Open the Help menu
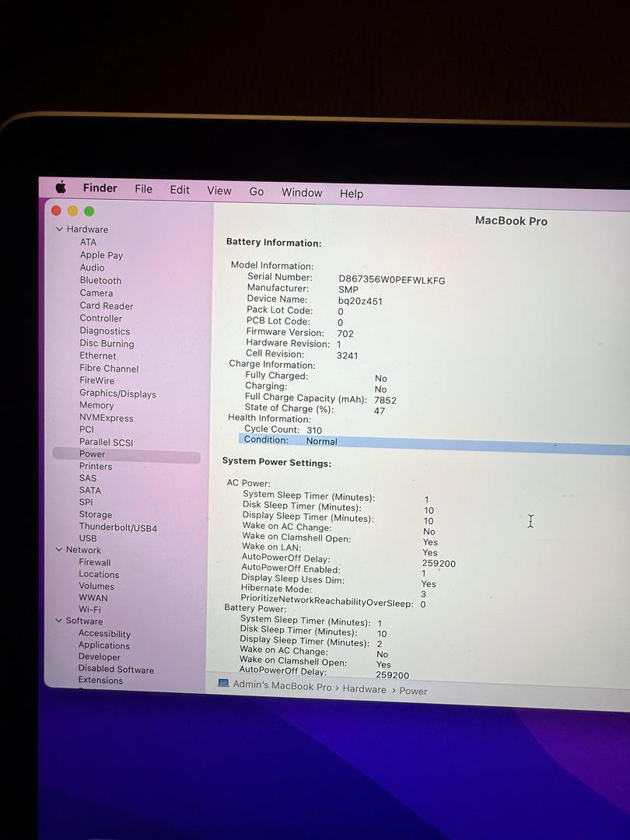The image size is (630, 840). (352, 194)
